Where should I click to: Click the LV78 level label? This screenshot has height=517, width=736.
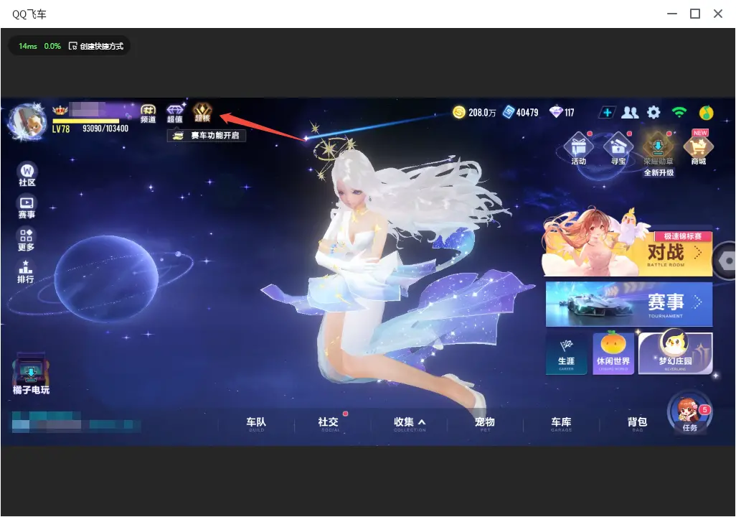[x=61, y=129]
